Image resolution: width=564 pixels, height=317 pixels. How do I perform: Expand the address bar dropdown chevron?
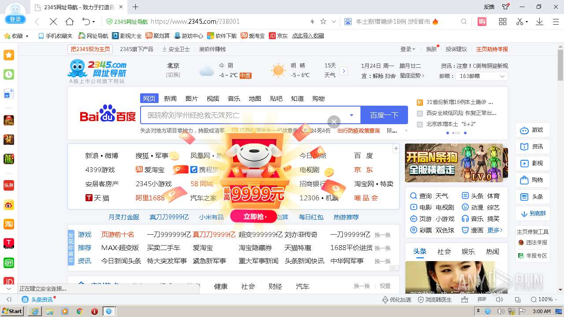pos(334,22)
